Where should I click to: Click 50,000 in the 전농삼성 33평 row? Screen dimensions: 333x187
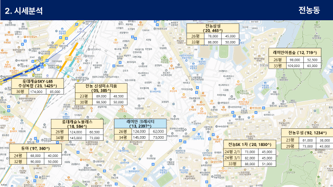coord(230,42)
